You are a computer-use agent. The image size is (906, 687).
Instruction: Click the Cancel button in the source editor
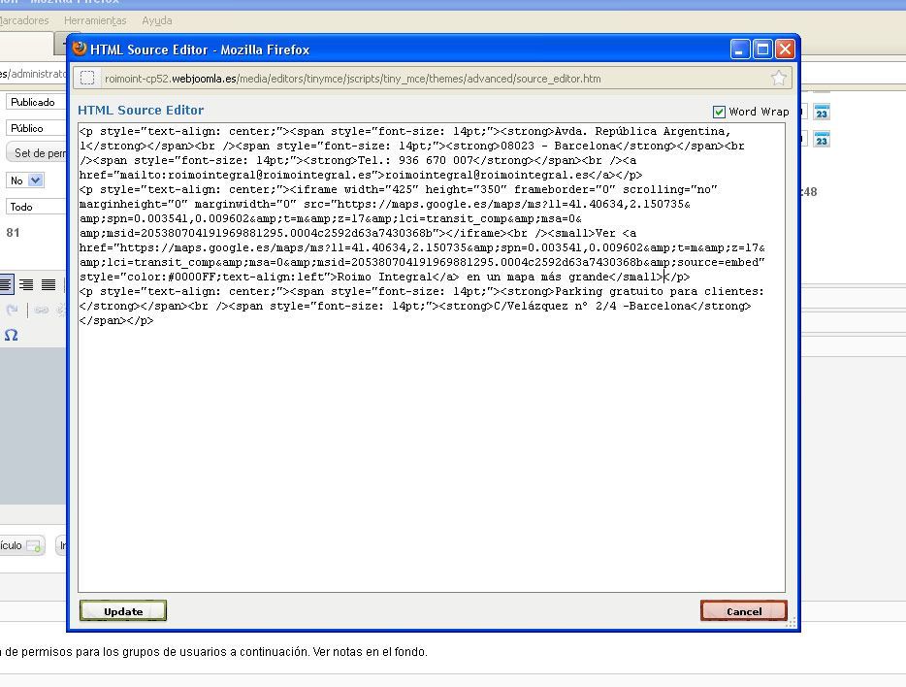(x=744, y=610)
